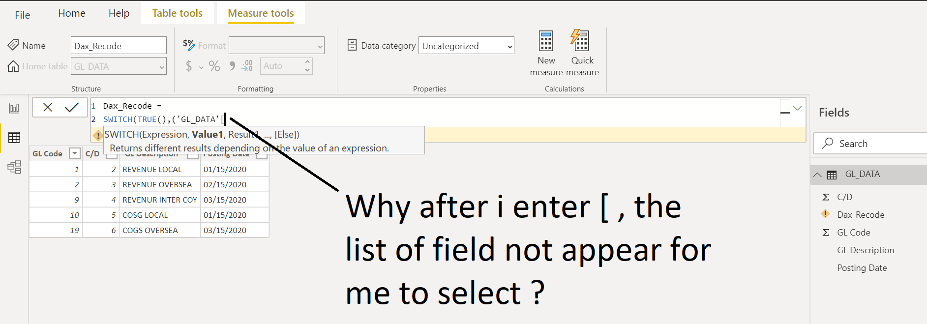Click the sigma icon next to C/D
927x324 pixels.
click(x=826, y=197)
